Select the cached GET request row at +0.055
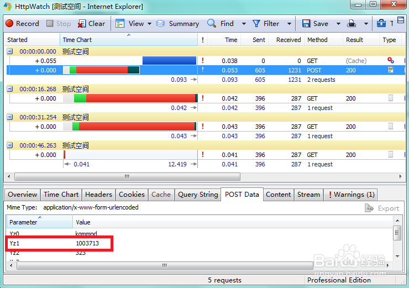The image size is (409, 288). coord(207,61)
